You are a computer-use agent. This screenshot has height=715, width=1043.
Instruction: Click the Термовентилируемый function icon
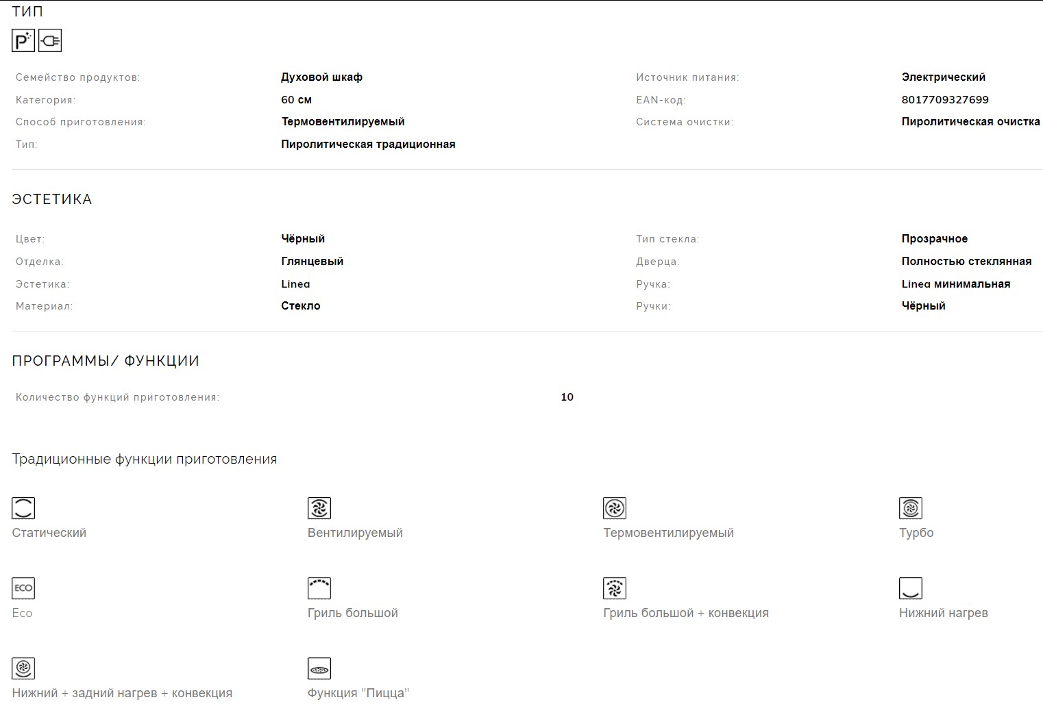tap(615, 508)
